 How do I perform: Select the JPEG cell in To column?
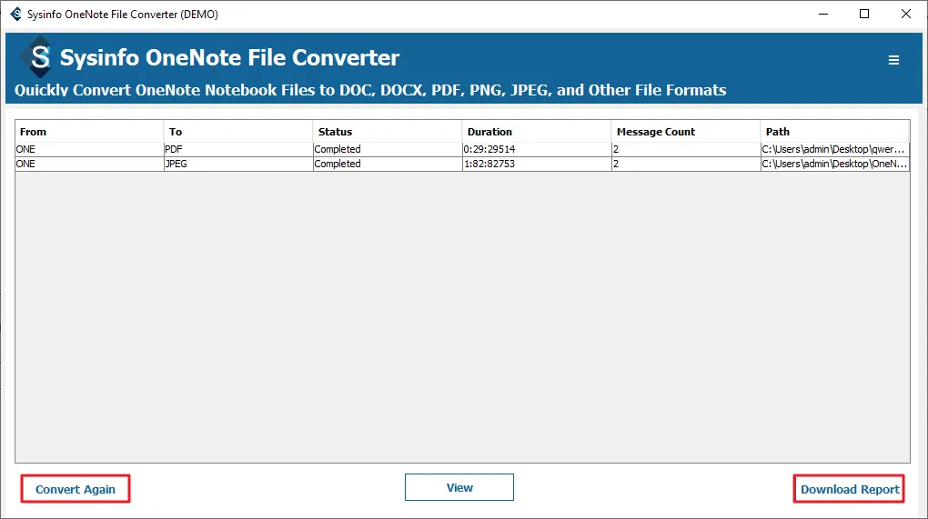[x=238, y=164]
